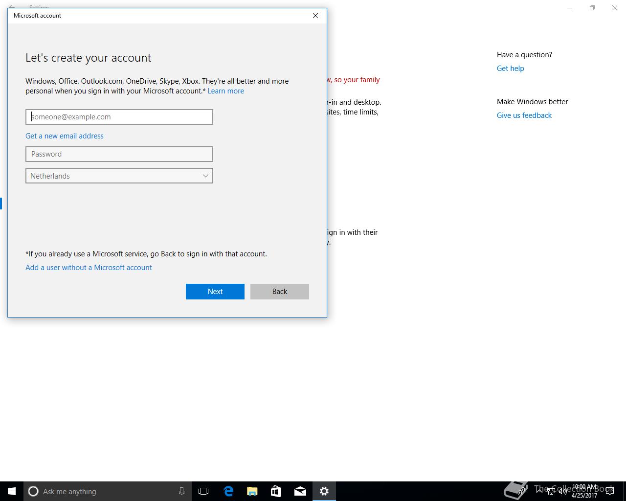The image size is (626, 501).
Task: Show hidden system tray icons
Action: [540, 491]
